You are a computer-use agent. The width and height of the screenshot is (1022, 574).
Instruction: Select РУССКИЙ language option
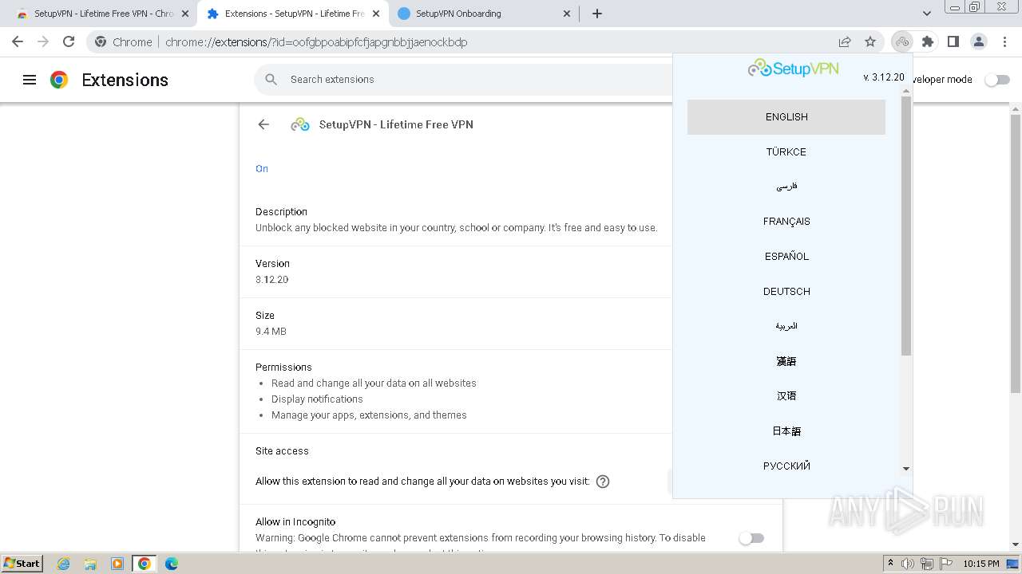coord(786,466)
